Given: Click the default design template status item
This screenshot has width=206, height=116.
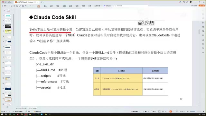Looking at the screenshot, I should click(x=18, y=111).
